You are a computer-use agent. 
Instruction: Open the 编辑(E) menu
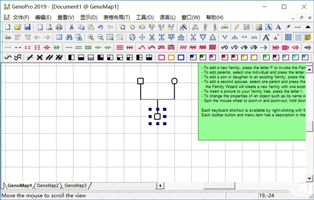[43, 18]
